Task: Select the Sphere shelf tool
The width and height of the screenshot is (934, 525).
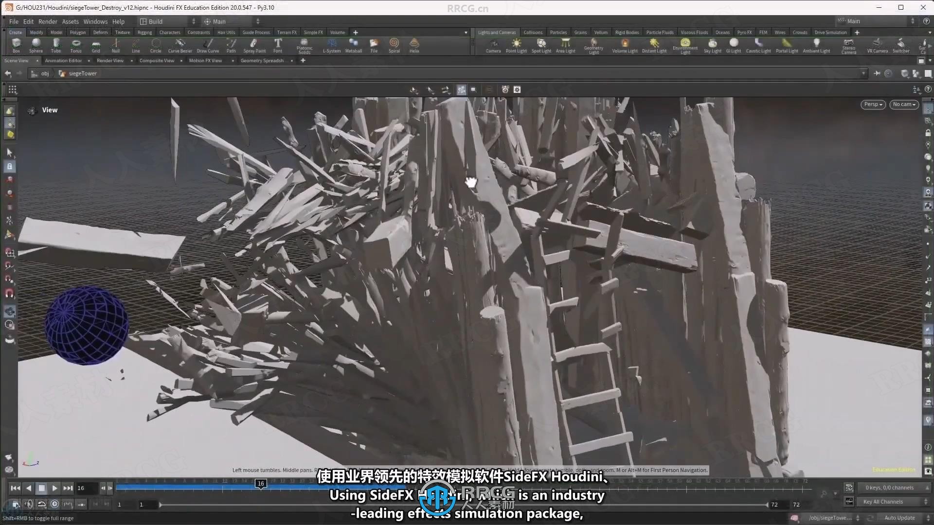Action: (x=36, y=46)
